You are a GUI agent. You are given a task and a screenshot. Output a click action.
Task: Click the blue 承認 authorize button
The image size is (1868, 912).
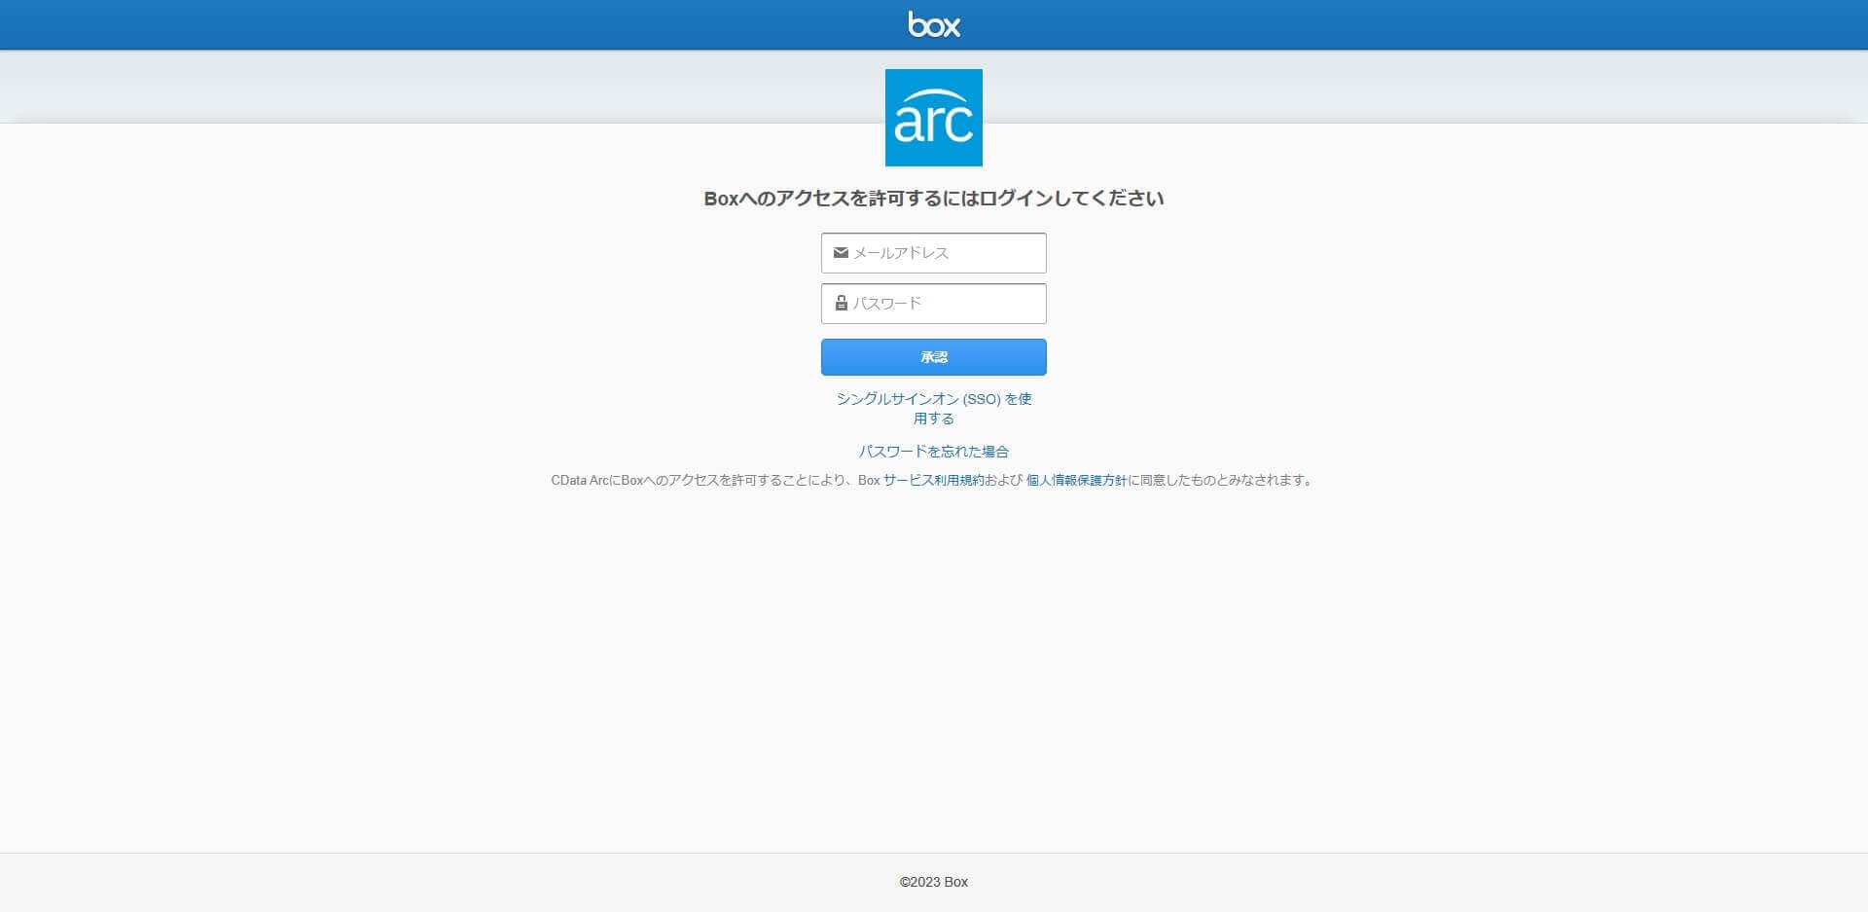(x=934, y=357)
